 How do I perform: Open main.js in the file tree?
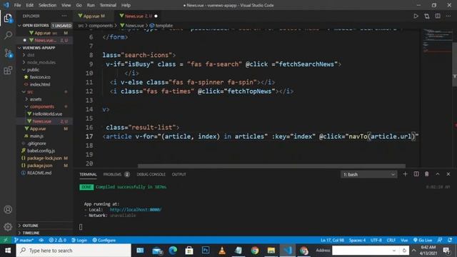(x=44, y=136)
